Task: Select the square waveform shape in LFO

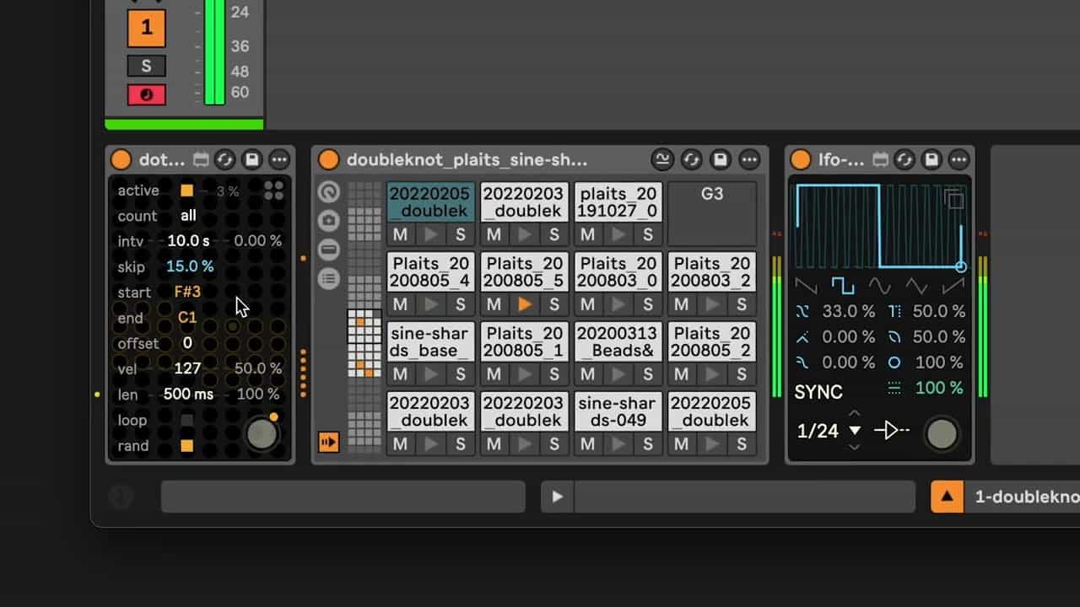Action: click(843, 287)
